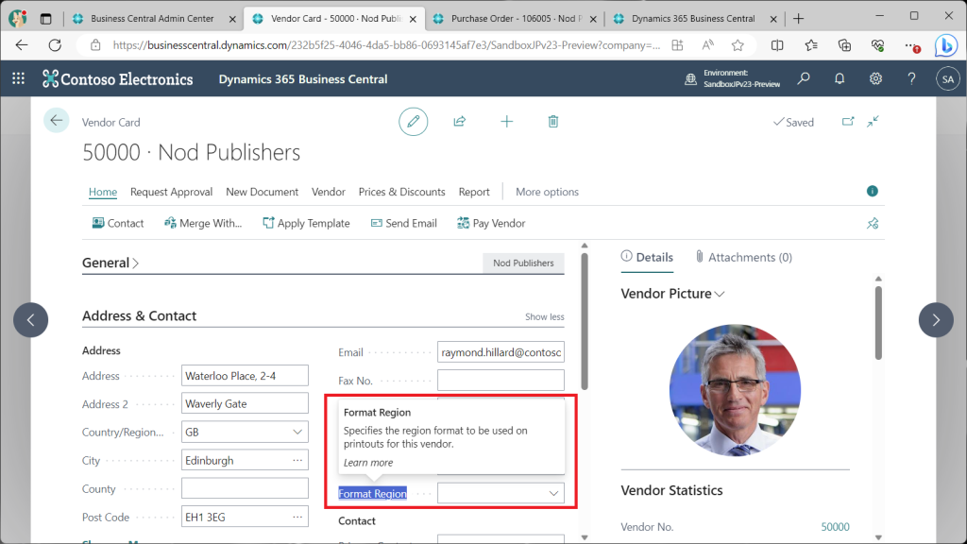
Task: Toggle the FactBox info pane icon
Action: coord(872,191)
